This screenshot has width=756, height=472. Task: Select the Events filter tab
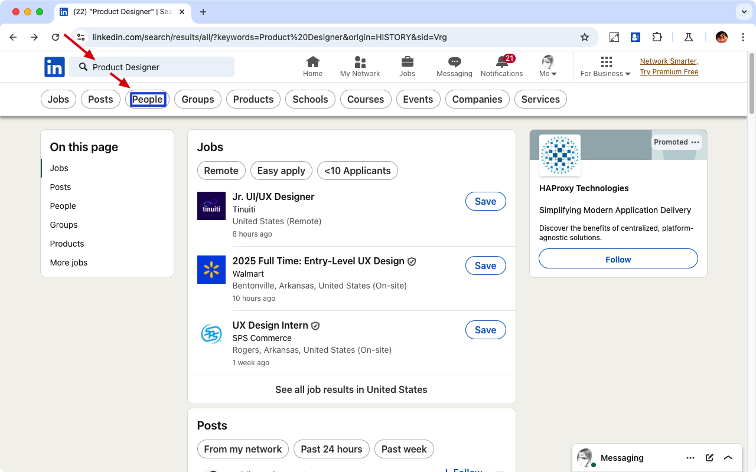[x=418, y=99]
